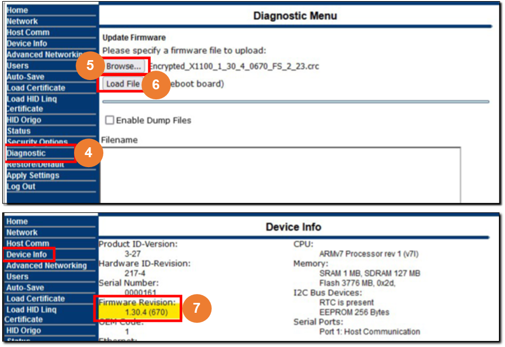Image resolution: width=505 pixels, height=347 pixels.
Task: Enable the Dump Files checkbox
Action: [x=110, y=120]
